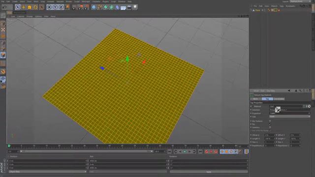Open the Projection dropdown
The height and width of the screenshot is (177, 315).
click(289, 114)
